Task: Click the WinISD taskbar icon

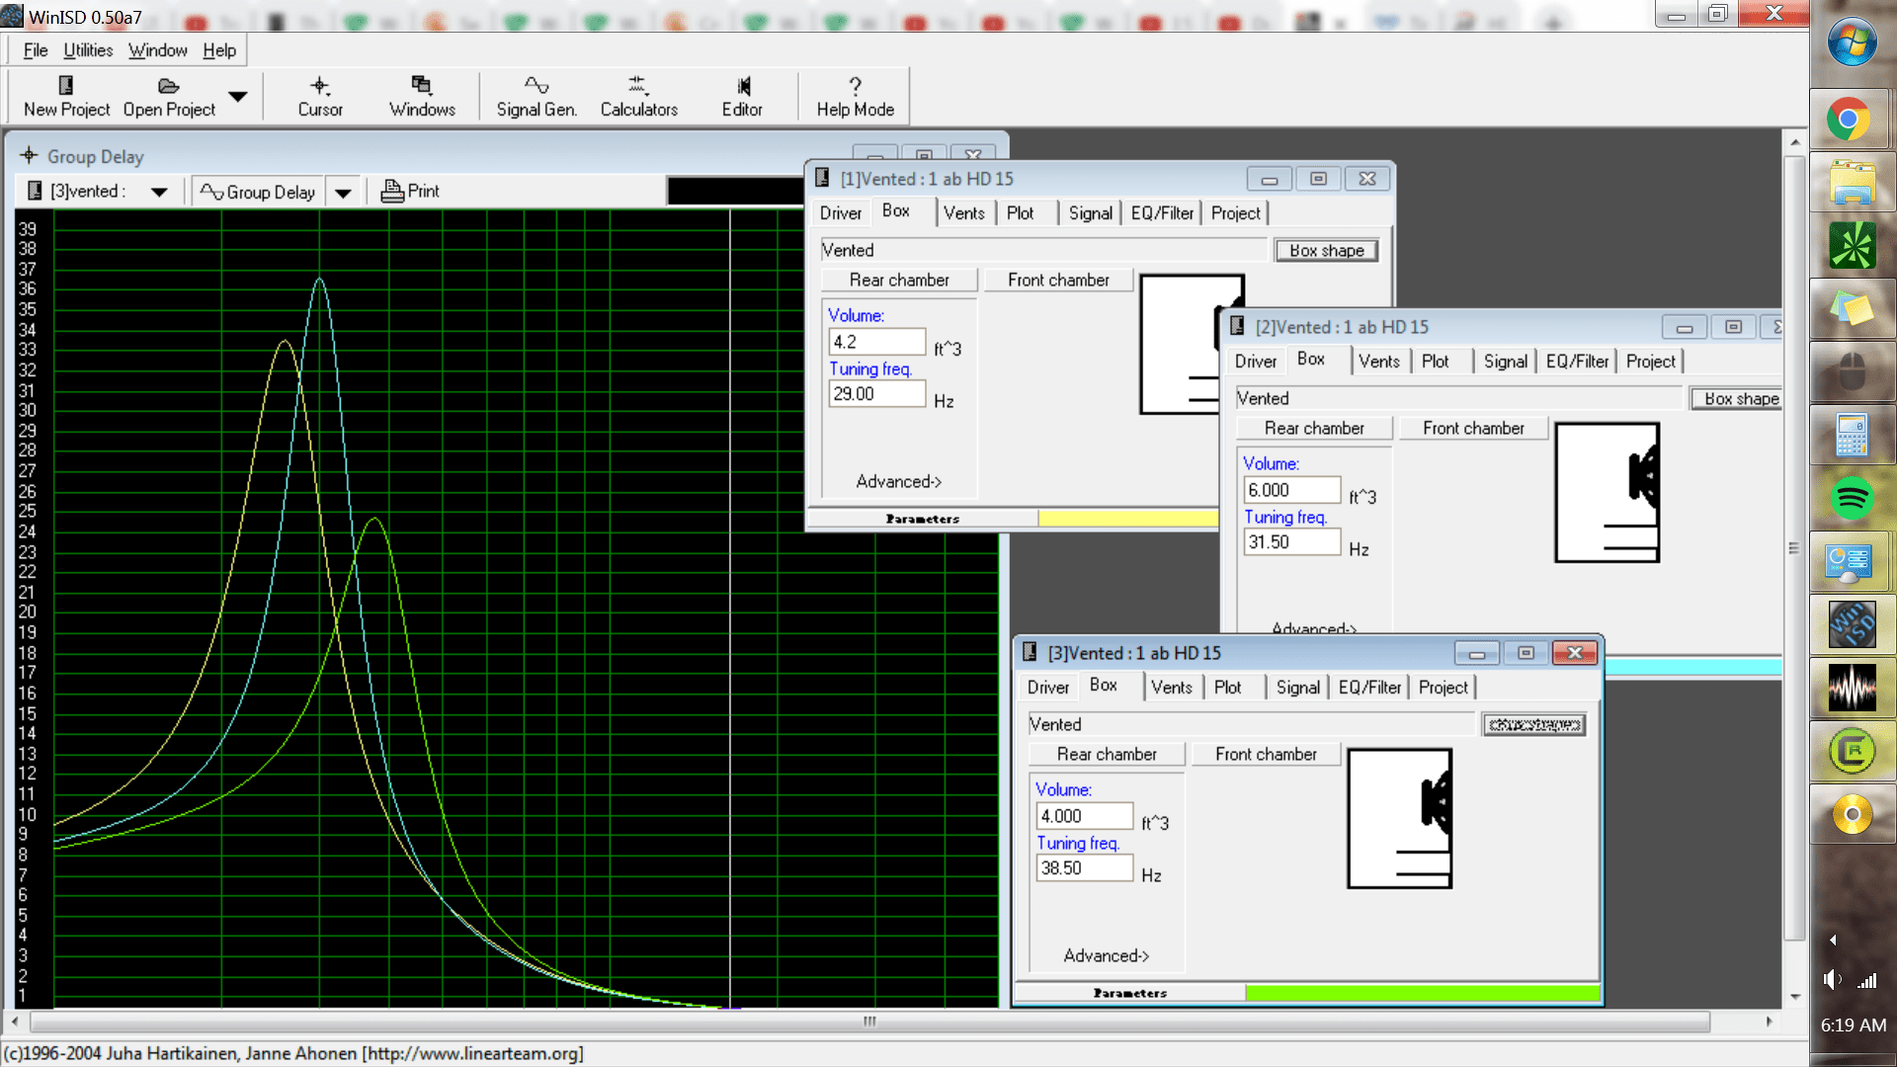Action: (x=1852, y=624)
